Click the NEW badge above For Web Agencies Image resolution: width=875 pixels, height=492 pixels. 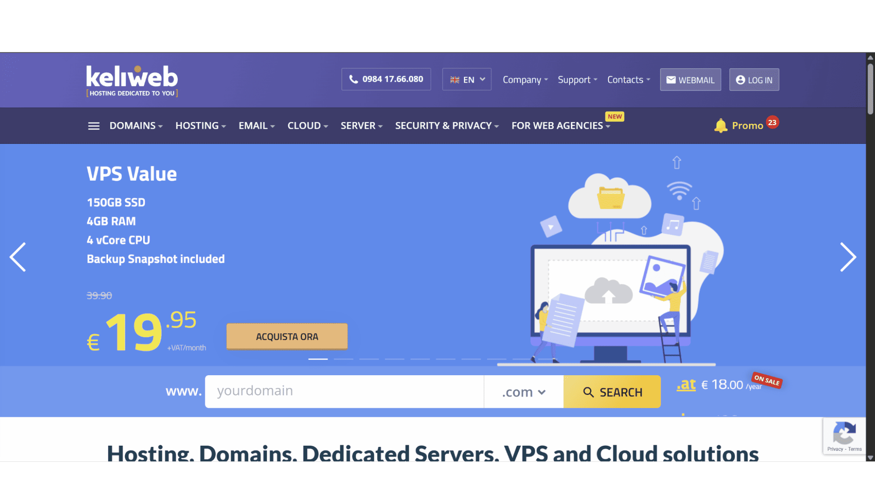(615, 116)
